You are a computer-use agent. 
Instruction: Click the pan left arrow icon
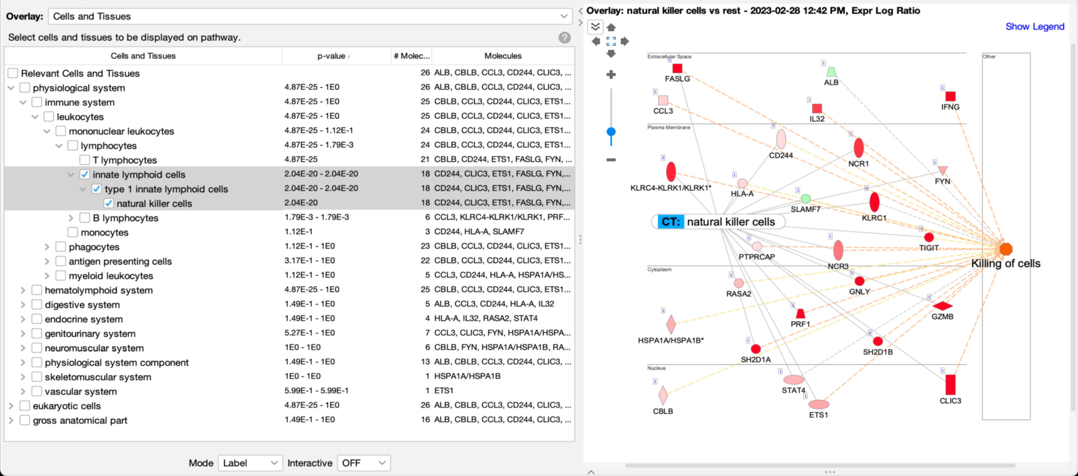click(x=596, y=41)
